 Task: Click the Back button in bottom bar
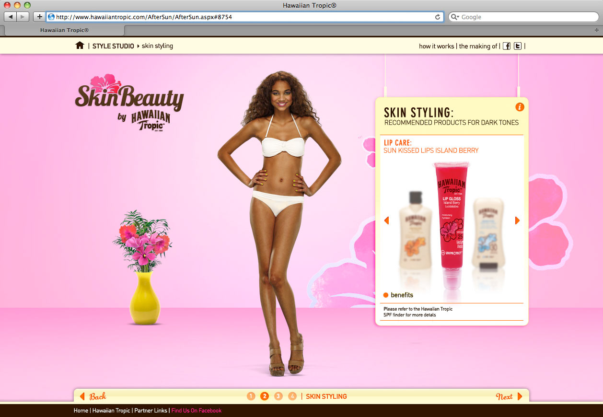(93, 396)
